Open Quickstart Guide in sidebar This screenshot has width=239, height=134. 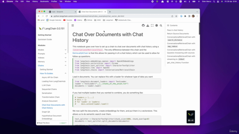(x=45, y=39)
